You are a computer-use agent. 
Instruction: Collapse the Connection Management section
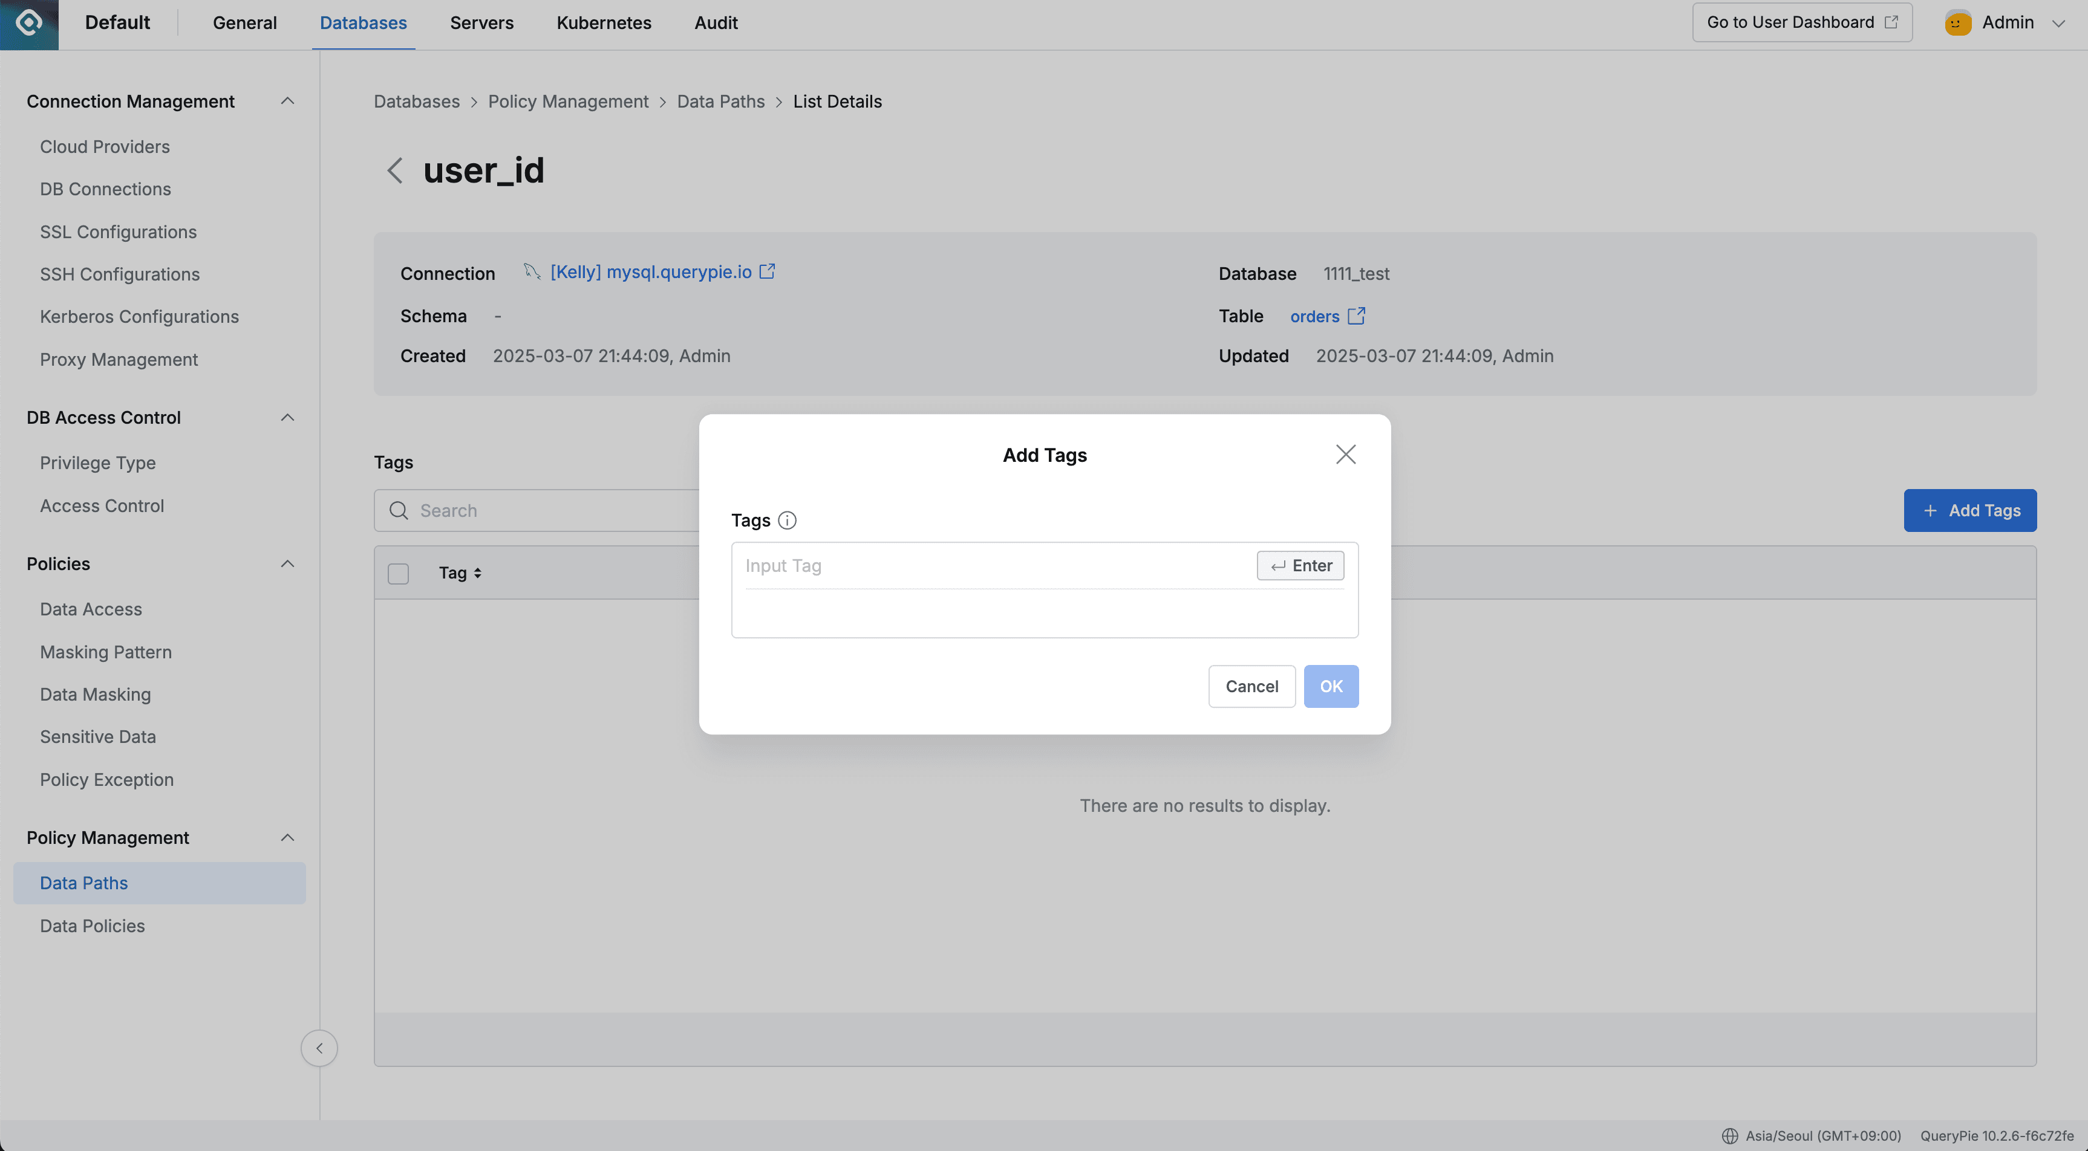point(287,101)
